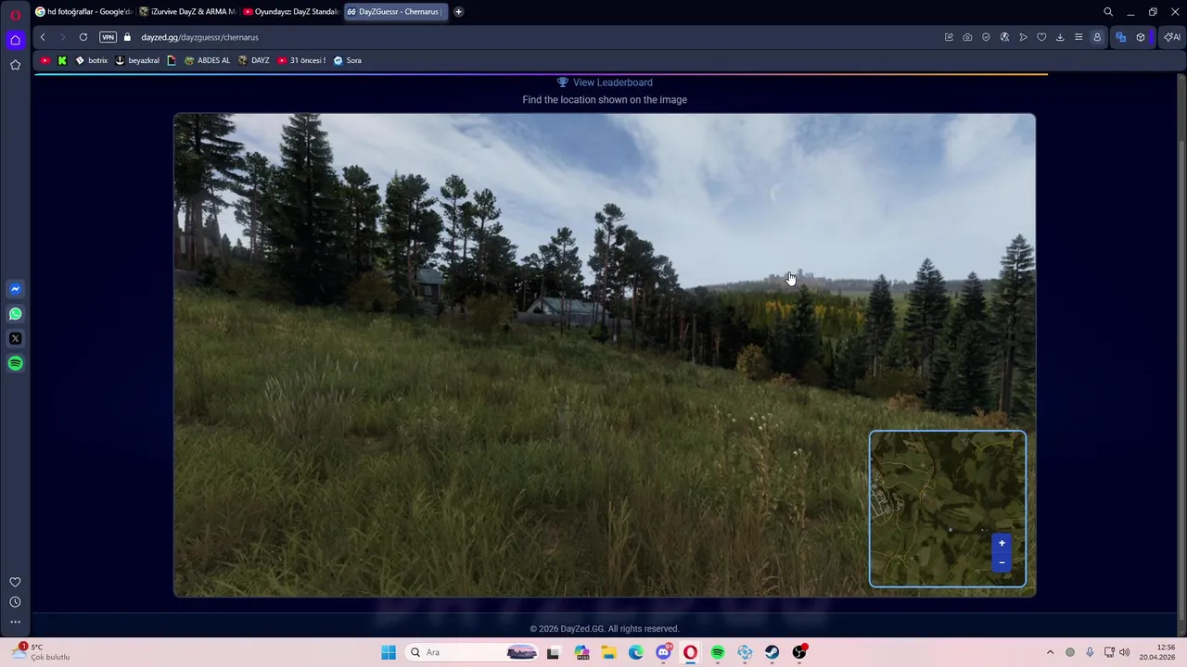Open the green K bookmark
Screen dimensions: 1187x667
click(62, 60)
